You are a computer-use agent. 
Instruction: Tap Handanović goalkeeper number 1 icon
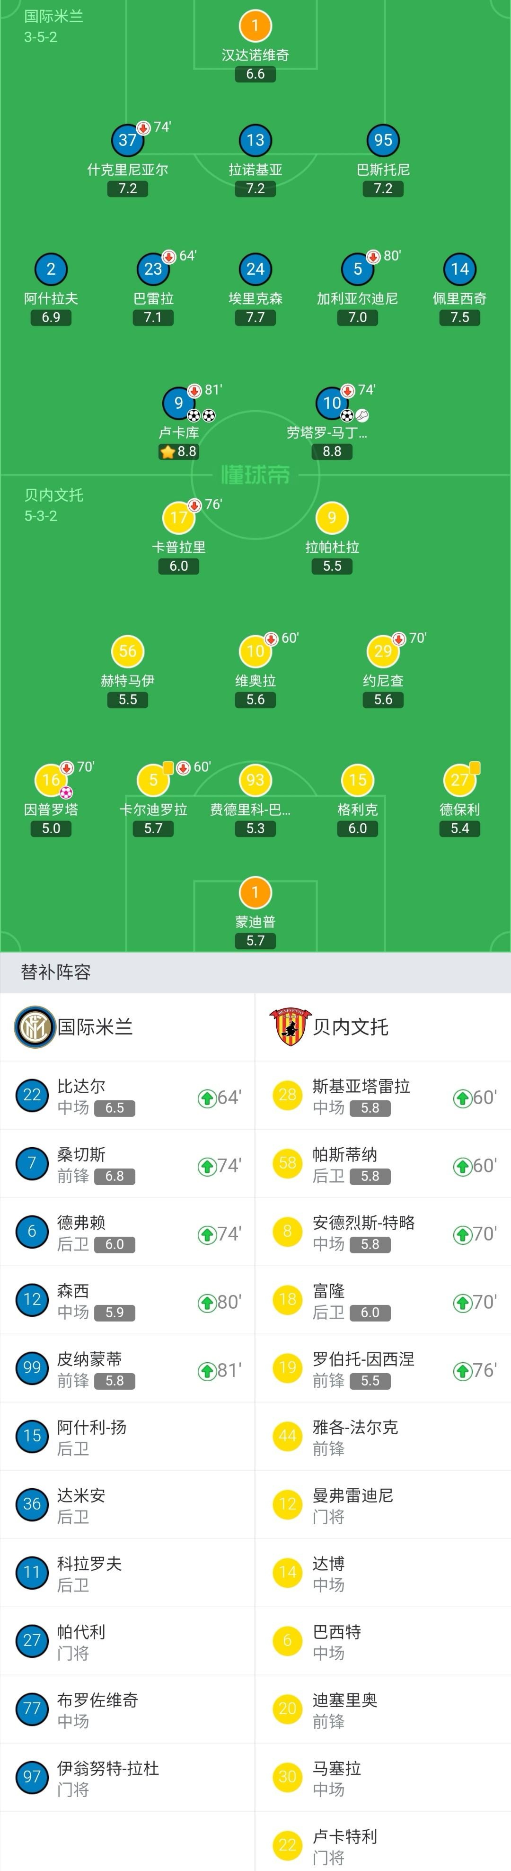[255, 26]
